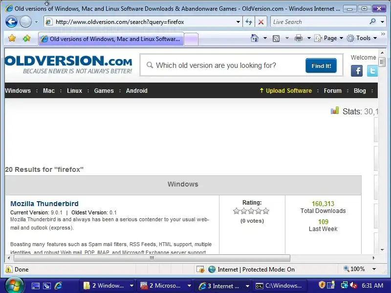Open the Tools menu

click(362, 38)
